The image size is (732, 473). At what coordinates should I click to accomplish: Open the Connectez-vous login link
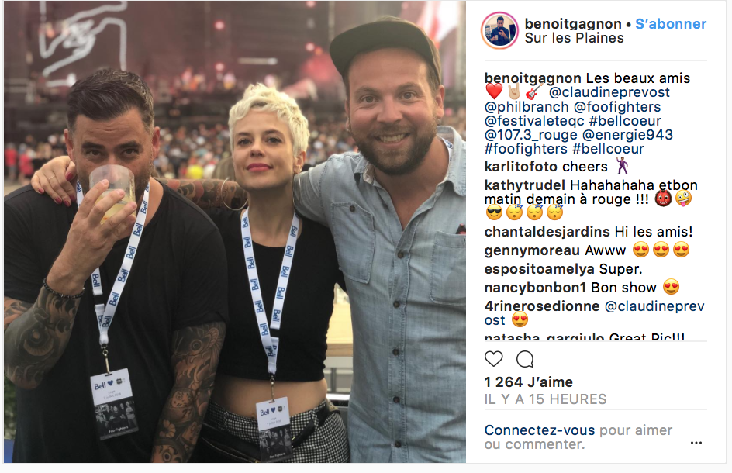[540, 430]
